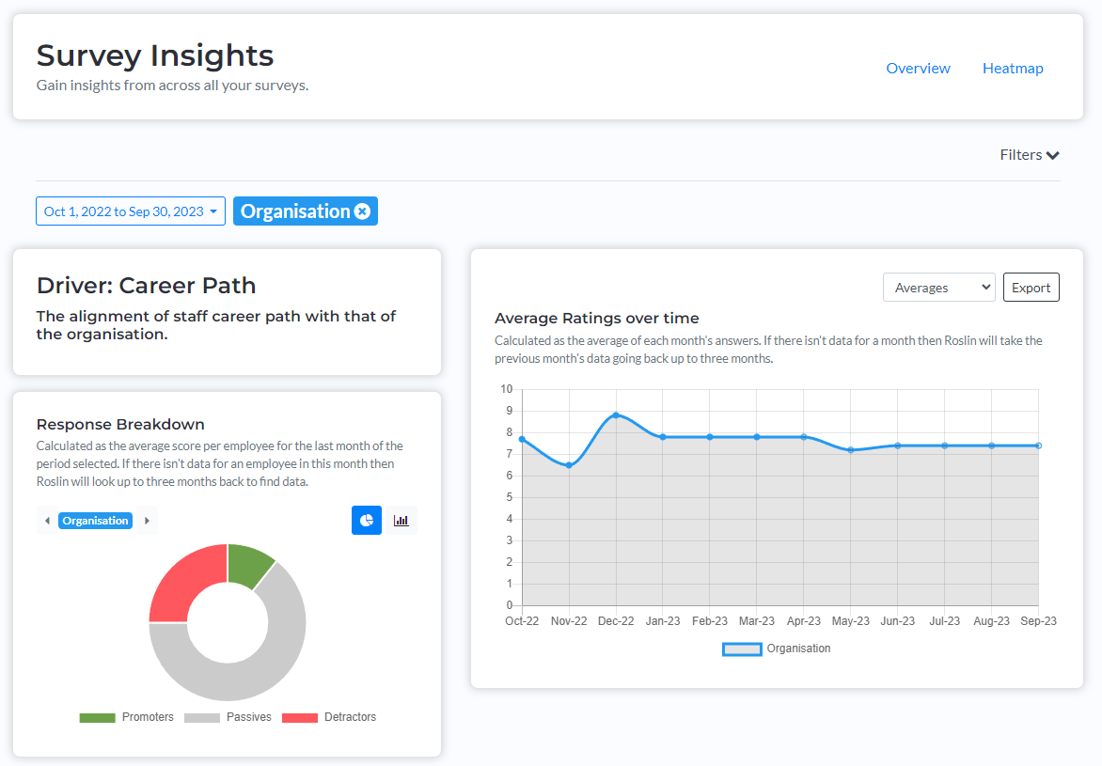Screen dimensions: 1102x766
Task: Toggle Promoters legend item
Action: click(x=127, y=717)
